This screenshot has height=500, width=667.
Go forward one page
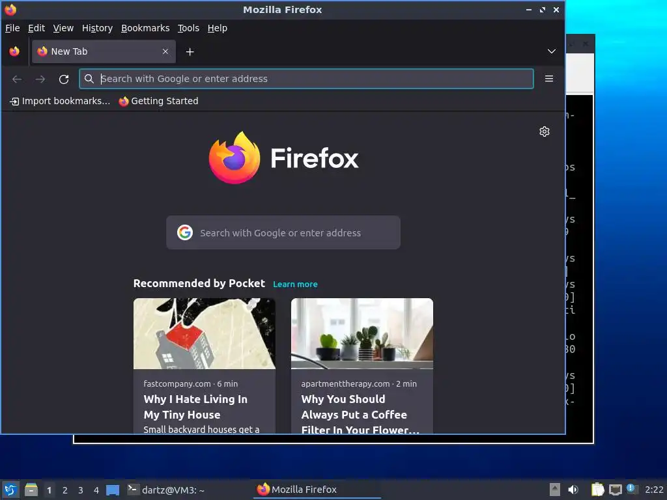tap(40, 79)
